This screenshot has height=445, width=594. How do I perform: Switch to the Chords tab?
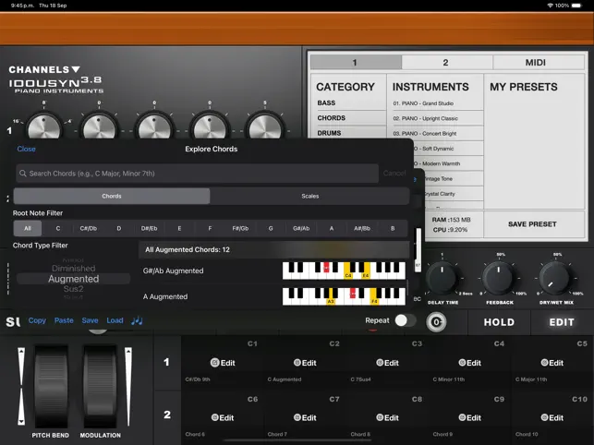[112, 196]
